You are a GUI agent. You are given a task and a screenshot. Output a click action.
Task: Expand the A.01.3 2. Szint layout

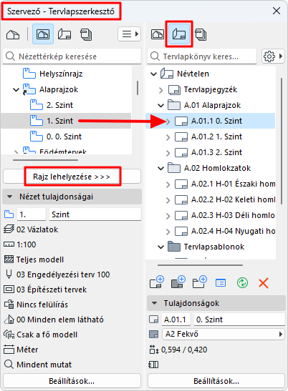(168, 153)
